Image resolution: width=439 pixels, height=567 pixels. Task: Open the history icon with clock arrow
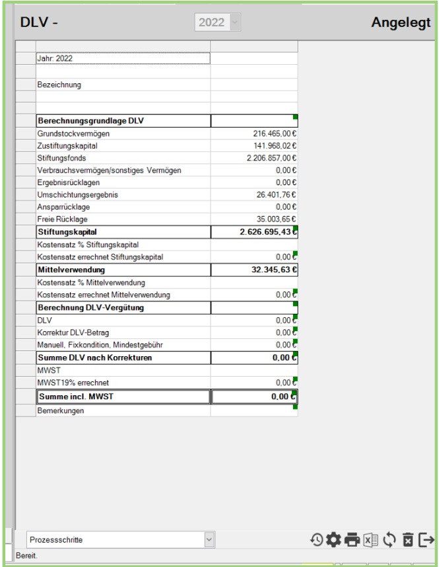click(317, 540)
